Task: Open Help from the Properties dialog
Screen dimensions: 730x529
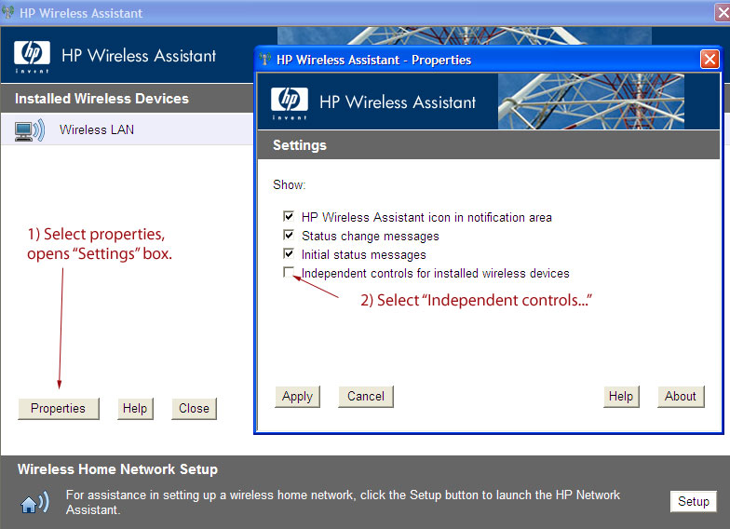Action: (621, 397)
